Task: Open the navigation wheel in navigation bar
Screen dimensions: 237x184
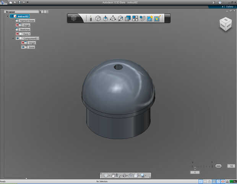Action: coord(106,175)
